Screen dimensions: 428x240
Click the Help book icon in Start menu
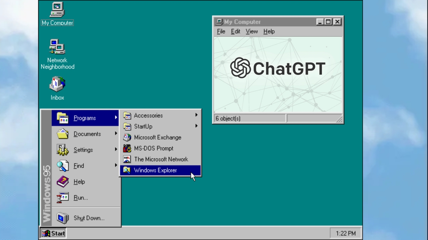tap(62, 182)
